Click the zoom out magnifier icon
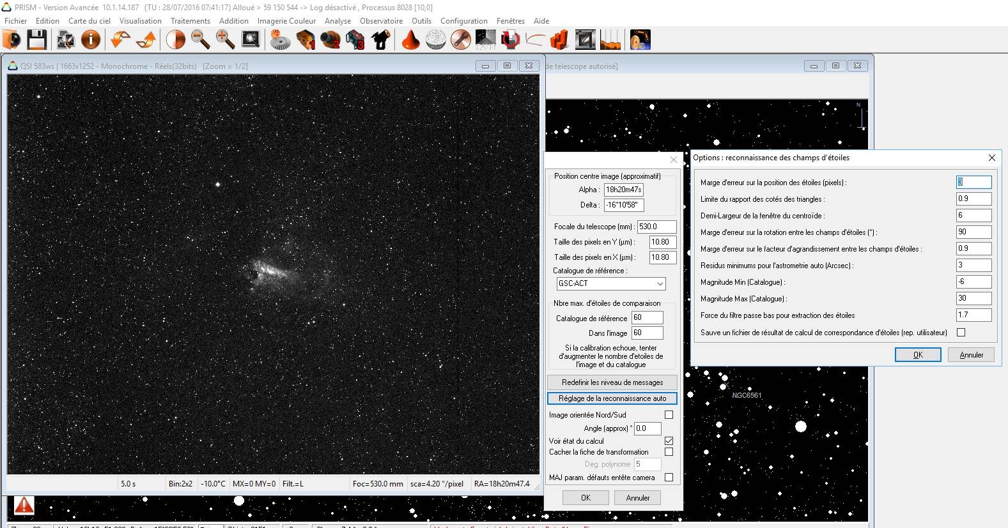This screenshot has height=528, width=1008. click(200, 40)
